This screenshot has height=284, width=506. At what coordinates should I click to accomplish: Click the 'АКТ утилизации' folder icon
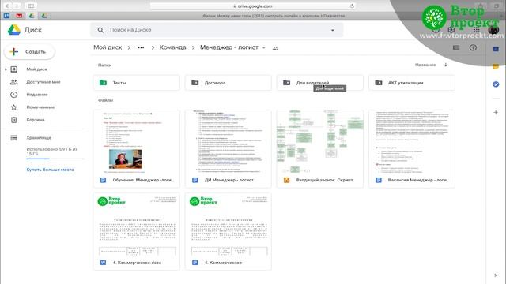(379, 83)
